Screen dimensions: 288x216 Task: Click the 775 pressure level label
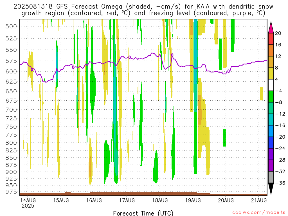coord(11,135)
